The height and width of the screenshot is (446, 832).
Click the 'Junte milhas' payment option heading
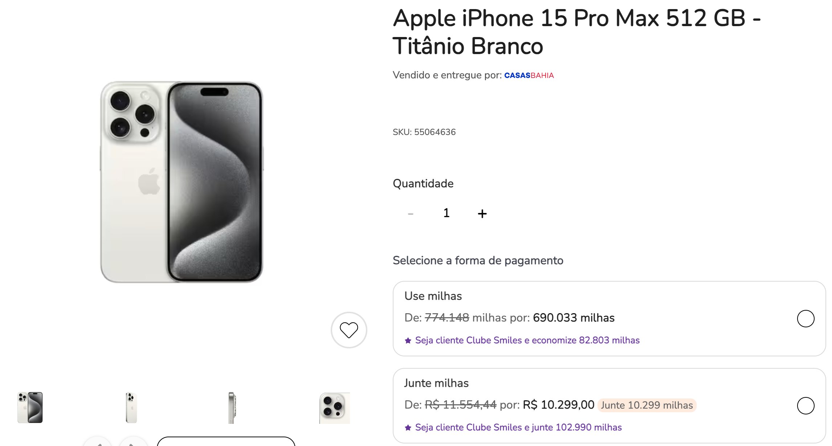(436, 383)
